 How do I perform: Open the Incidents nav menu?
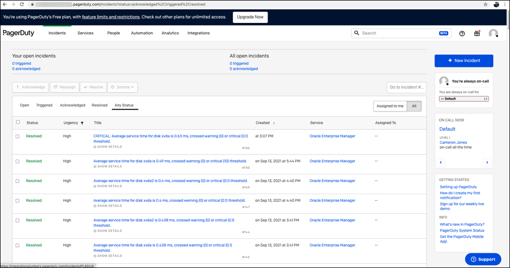(57, 33)
